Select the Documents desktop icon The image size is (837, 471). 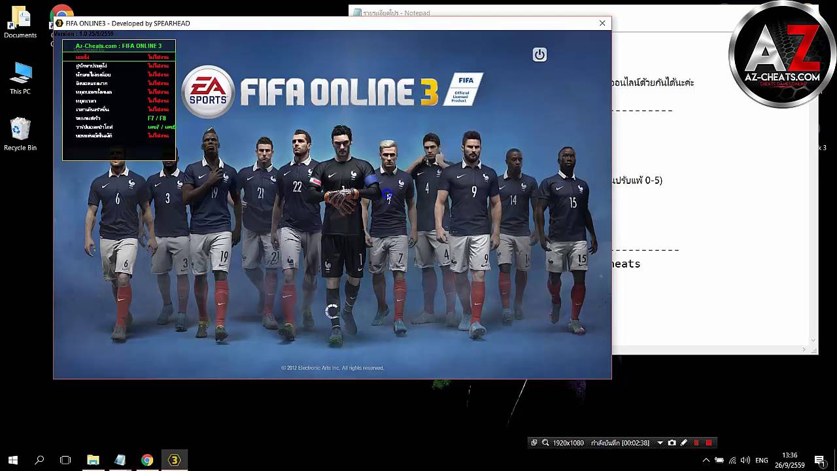tap(20, 22)
